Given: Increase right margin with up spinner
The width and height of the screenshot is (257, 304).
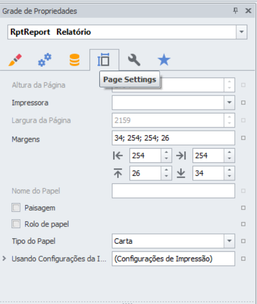Looking at the screenshot, I should point(229,153).
